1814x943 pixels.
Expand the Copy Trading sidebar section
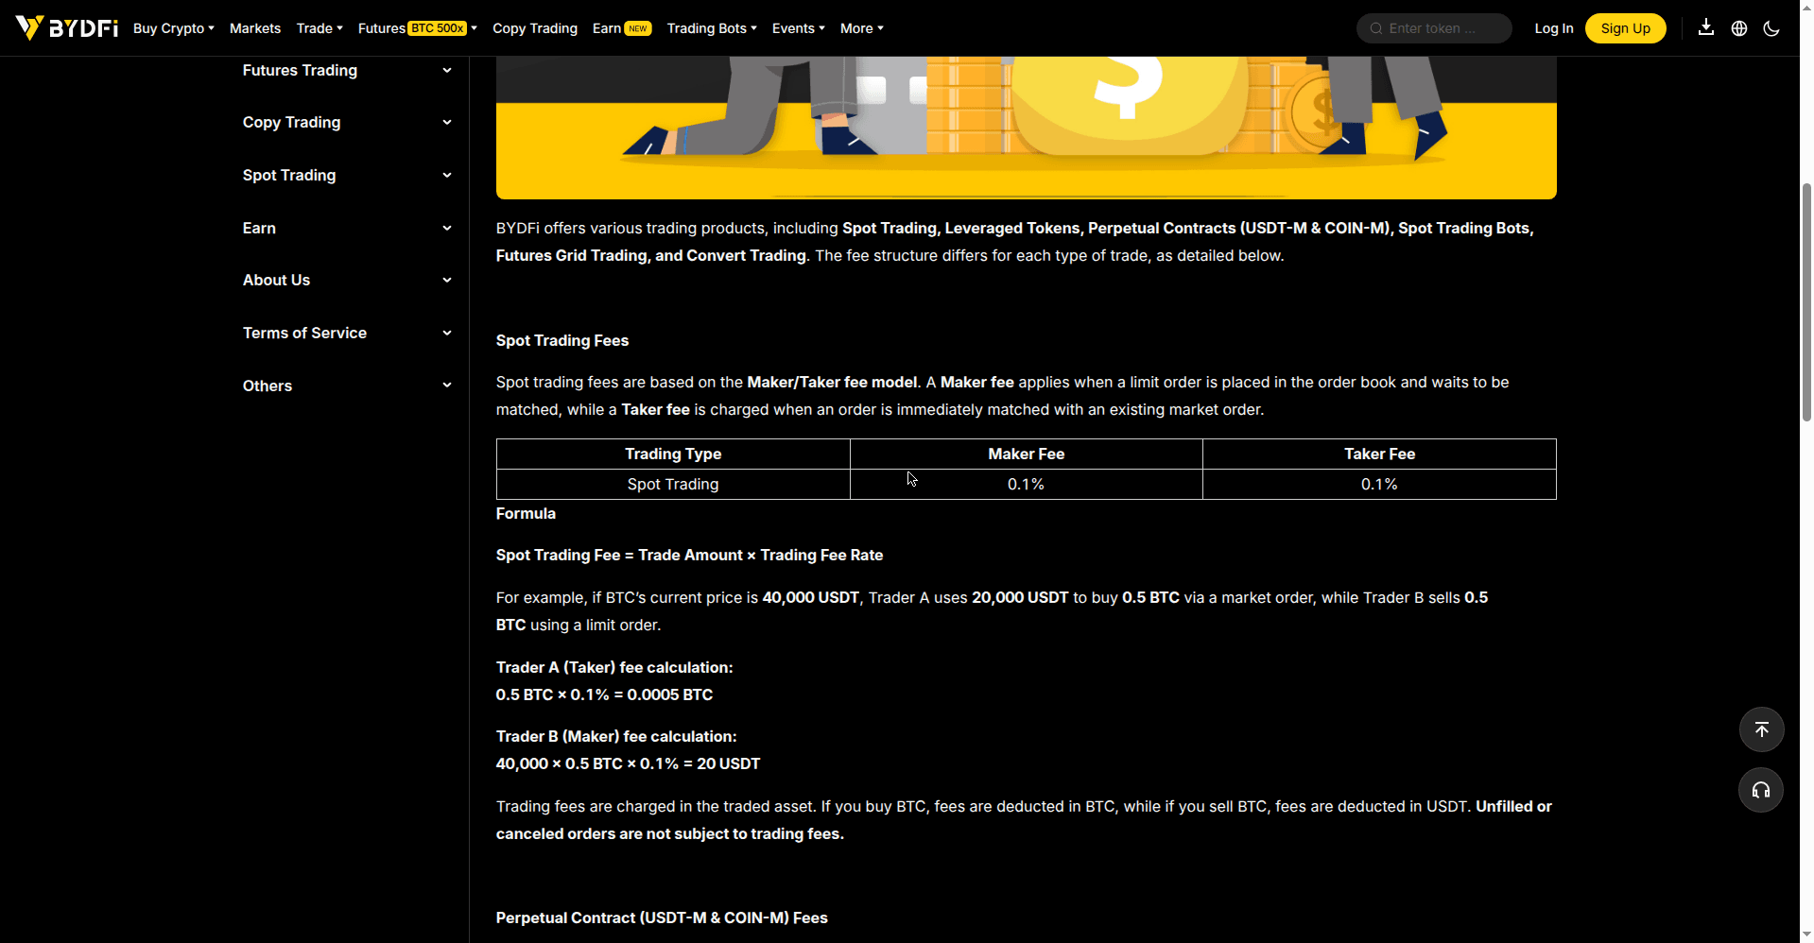pyautogui.click(x=347, y=123)
